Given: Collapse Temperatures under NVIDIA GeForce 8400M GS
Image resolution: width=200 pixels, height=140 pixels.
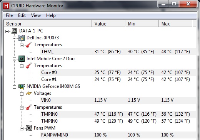Looking at the screenshot, I should (22, 108).
